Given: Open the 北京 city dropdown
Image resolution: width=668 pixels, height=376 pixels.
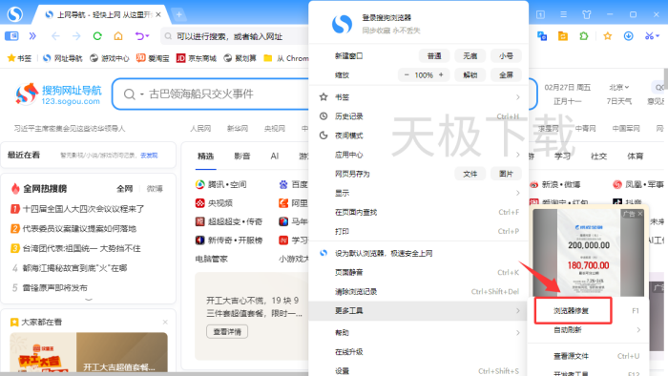Looking at the screenshot, I should [618, 87].
